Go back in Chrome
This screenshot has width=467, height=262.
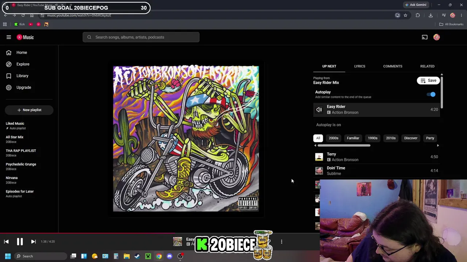coord(5,15)
